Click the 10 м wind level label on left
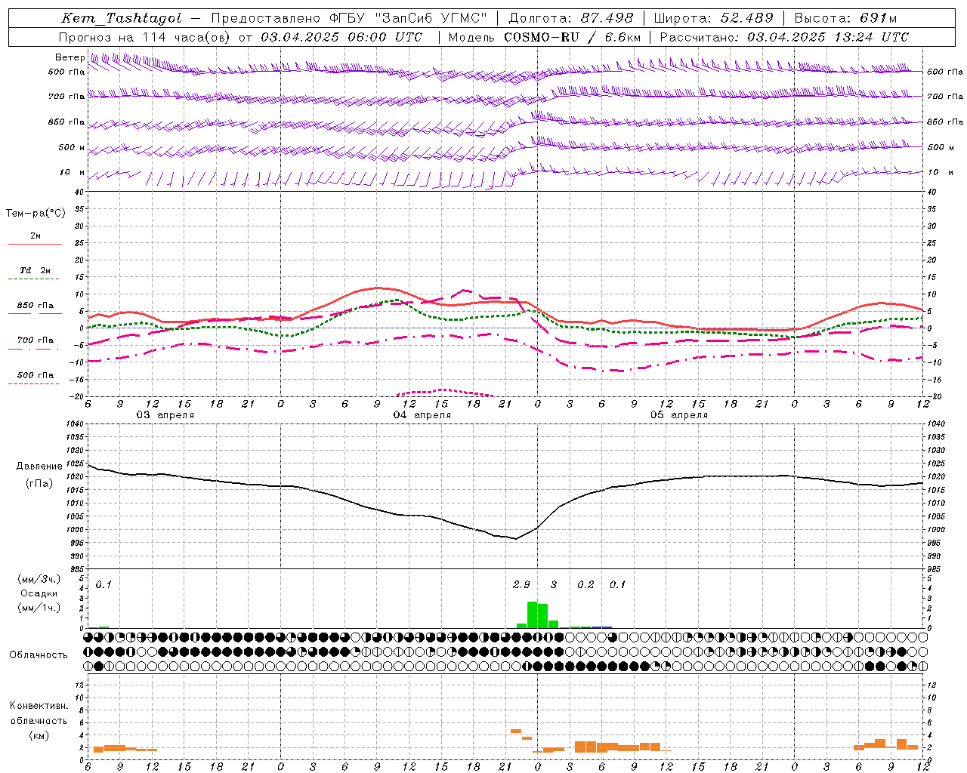 coord(73,172)
